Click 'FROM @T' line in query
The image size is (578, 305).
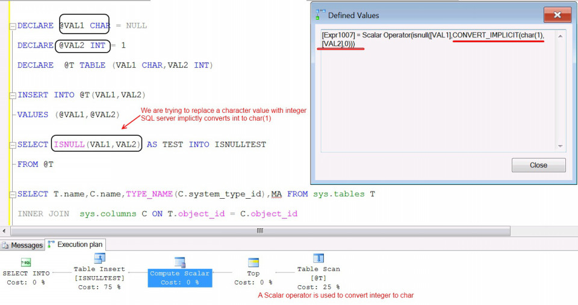tap(36, 165)
